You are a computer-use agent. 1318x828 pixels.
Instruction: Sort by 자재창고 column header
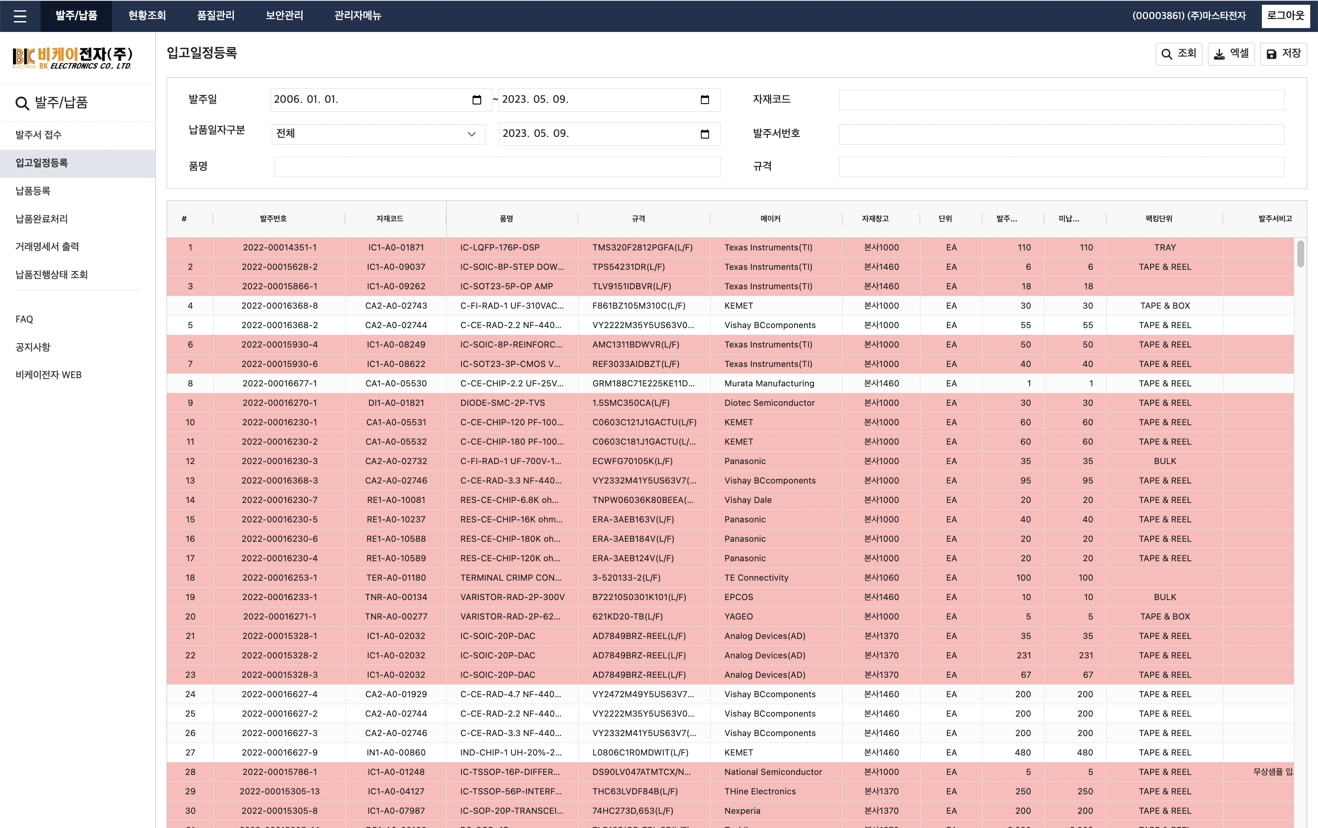(x=875, y=219)
